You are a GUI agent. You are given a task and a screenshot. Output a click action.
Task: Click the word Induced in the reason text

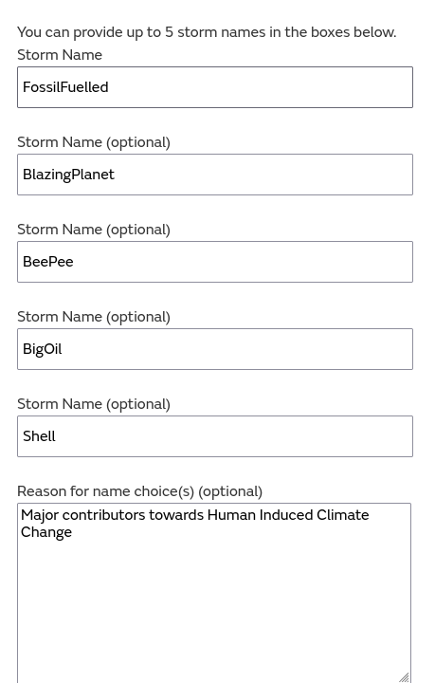click(x=286, y=515)
